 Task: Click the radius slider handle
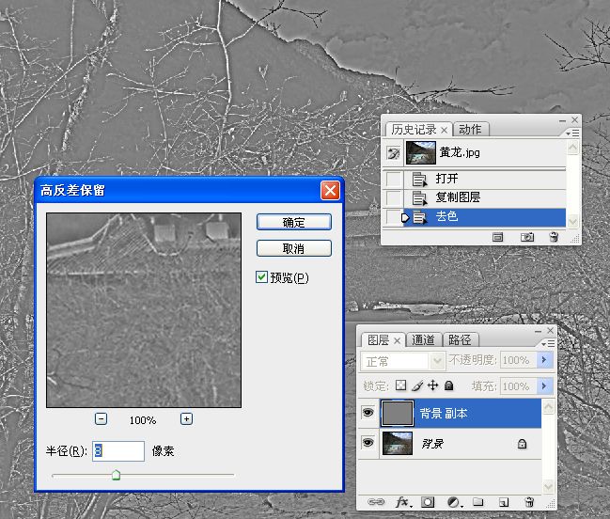pyautogui.click(x=116, y=475)
